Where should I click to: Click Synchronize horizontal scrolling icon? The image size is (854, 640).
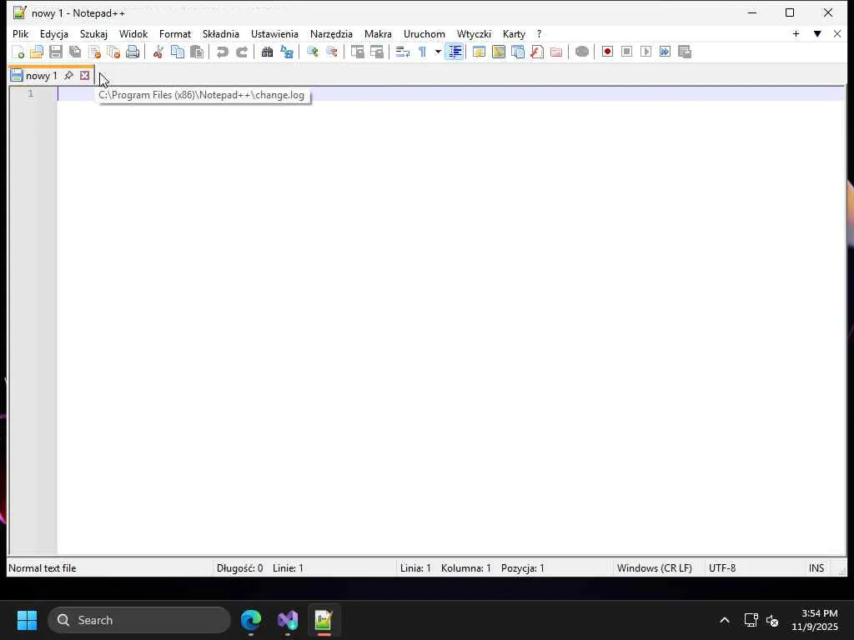pos(377,52)
